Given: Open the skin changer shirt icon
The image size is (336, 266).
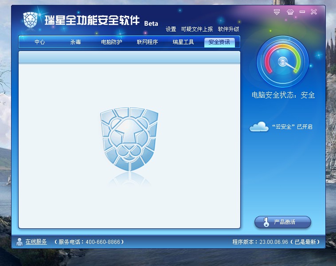Looking at the screenshot, I should [x=290, y=12].
